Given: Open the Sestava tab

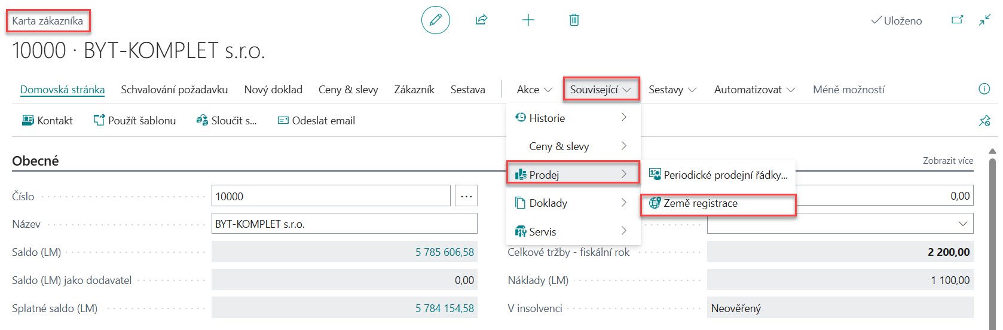Looking at the screenshot, I should (x=468, y=90).
